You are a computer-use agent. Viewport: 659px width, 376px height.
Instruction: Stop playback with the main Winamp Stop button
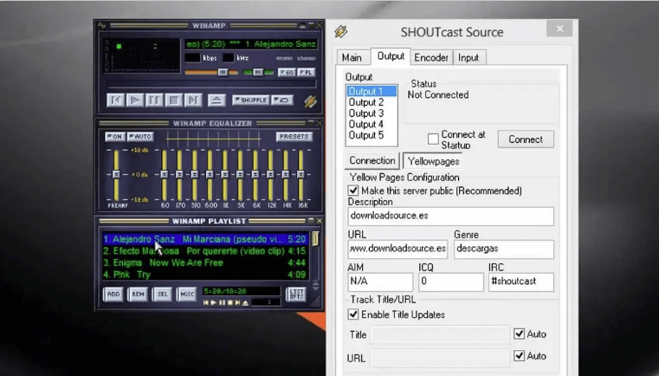173,100
